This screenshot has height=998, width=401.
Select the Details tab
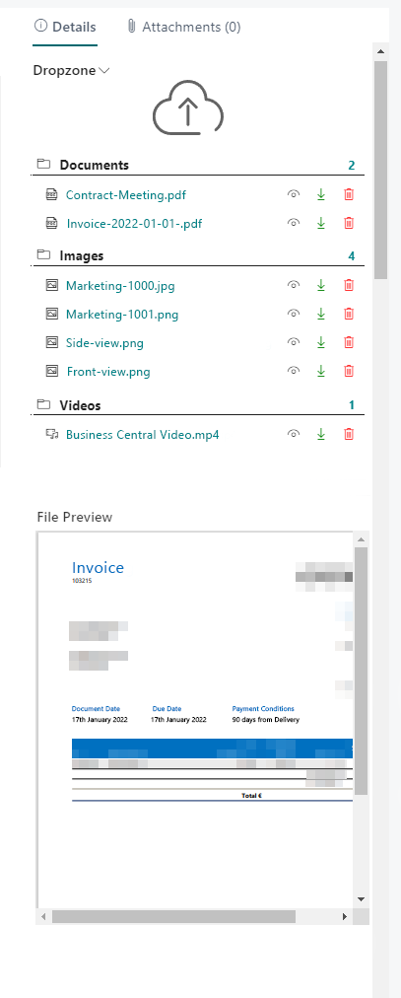click(x=65, y=27)
